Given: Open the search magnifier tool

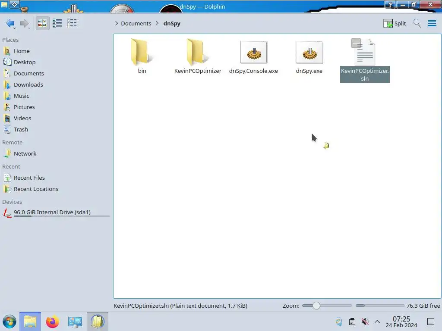Looking at the screenshot, I should point(417,23).
